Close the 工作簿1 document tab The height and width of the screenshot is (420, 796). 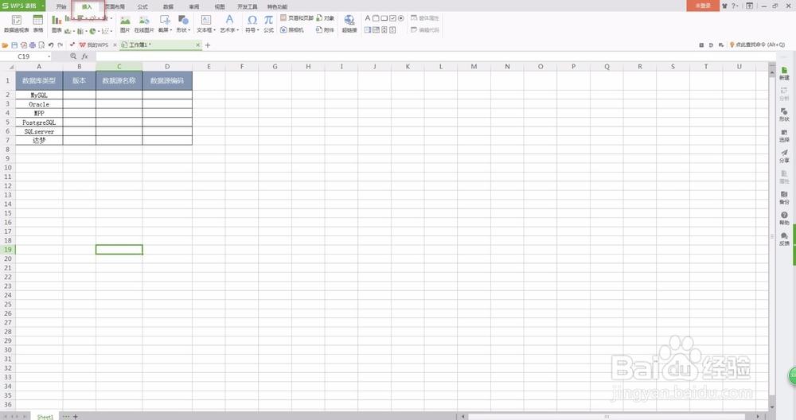198,45
